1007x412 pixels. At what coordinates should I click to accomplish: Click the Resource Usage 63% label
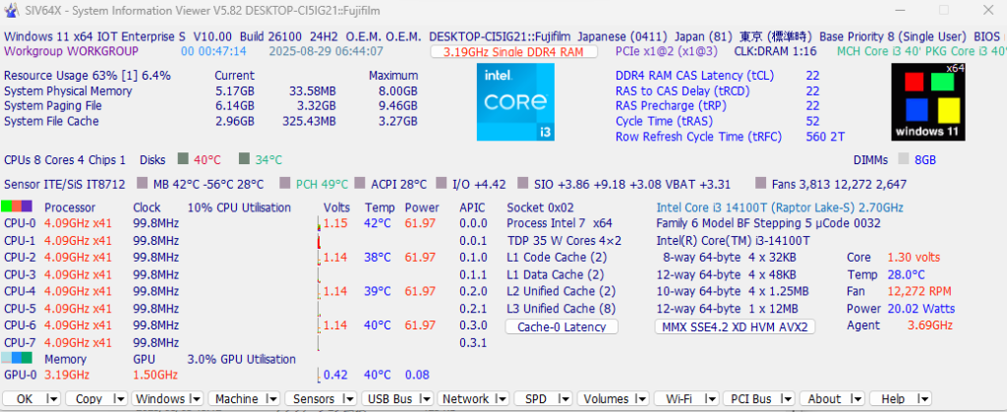[x=88, y=76]
